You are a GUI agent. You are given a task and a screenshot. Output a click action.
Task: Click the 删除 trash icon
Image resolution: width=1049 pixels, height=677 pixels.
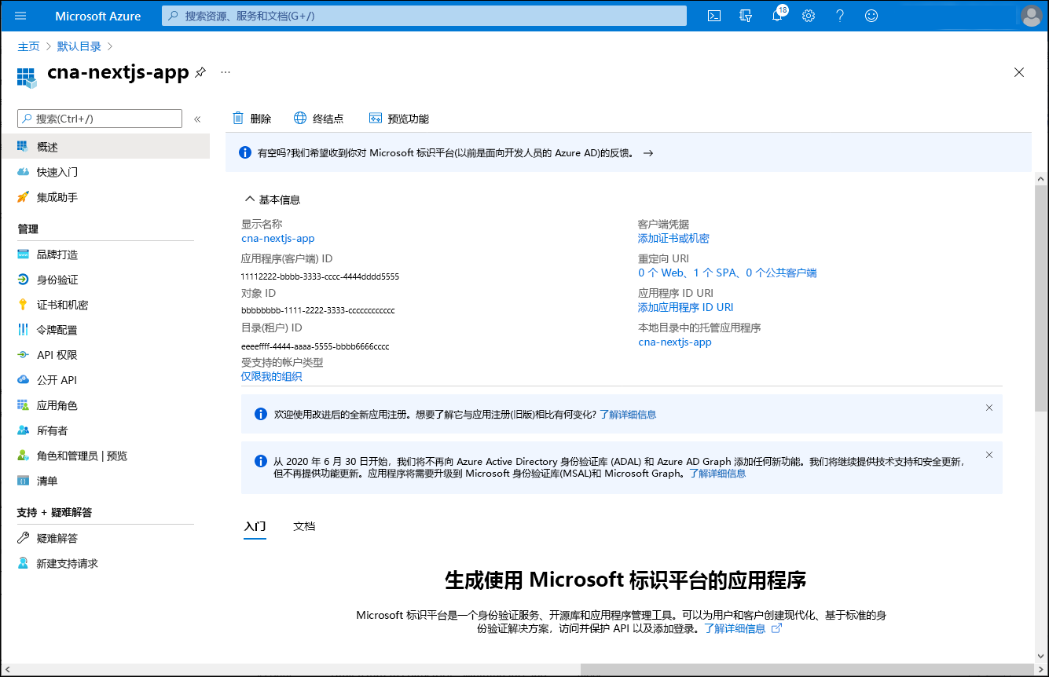point(238,119)
